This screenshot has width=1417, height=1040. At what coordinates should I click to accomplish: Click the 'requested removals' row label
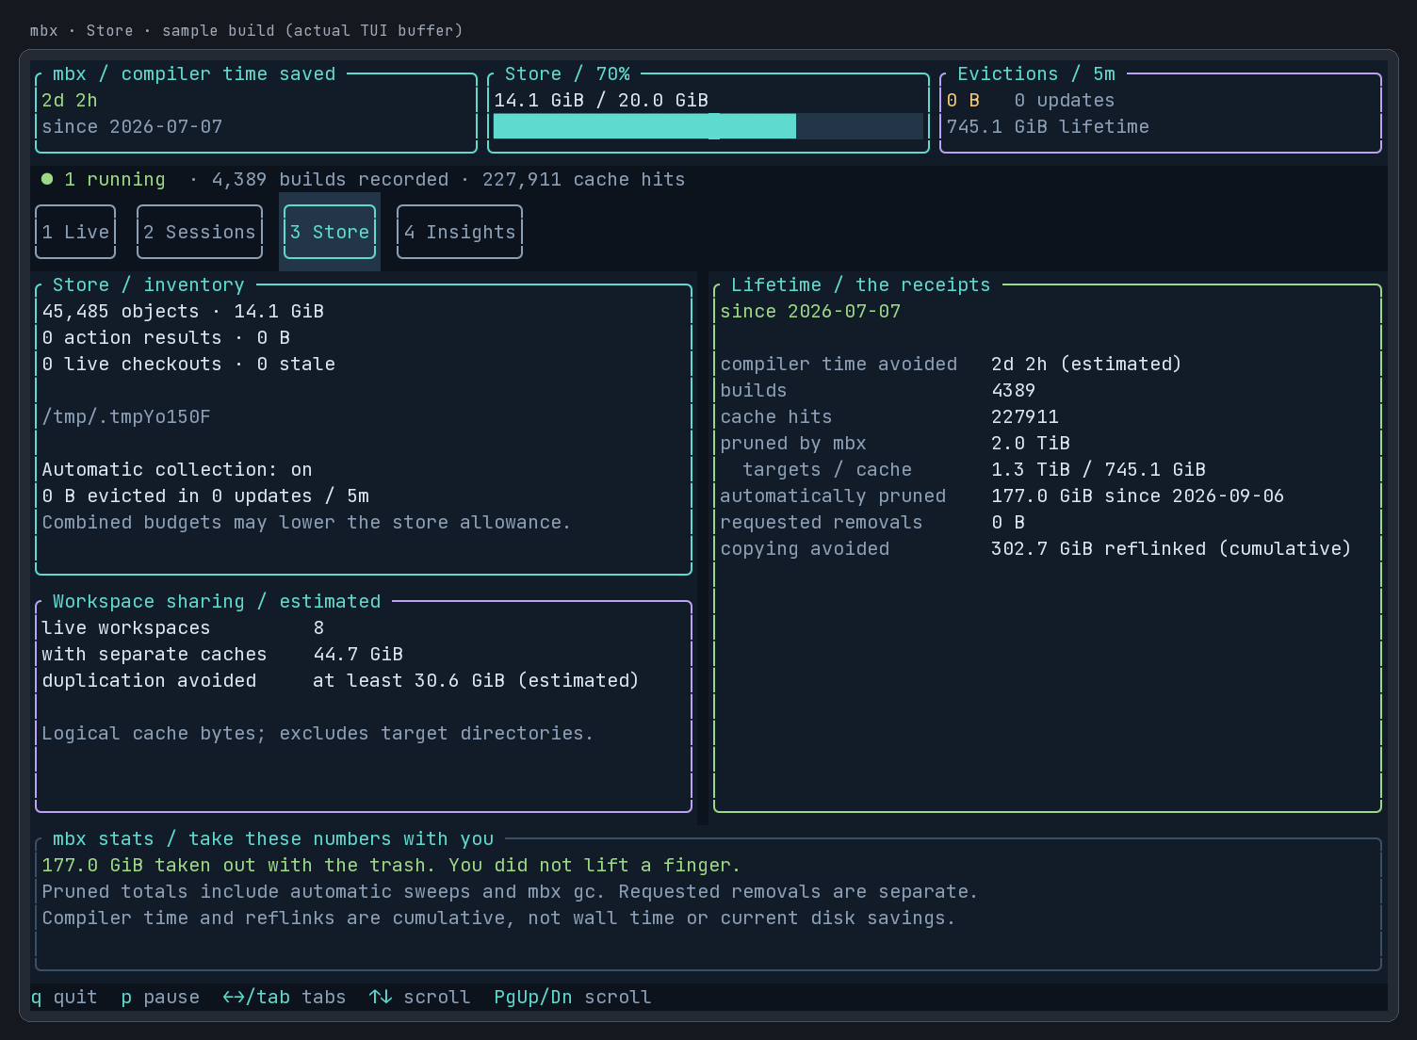(x=822, y=522)
